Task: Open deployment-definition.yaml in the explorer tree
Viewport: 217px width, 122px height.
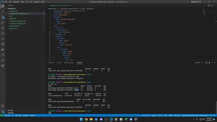Action: [19, 14]
